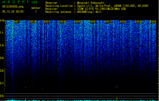Click the location text Ogata-vill. Akita-Pref. JAPAN
Viewport: 159px width, 101px height.
click(99, 6)
